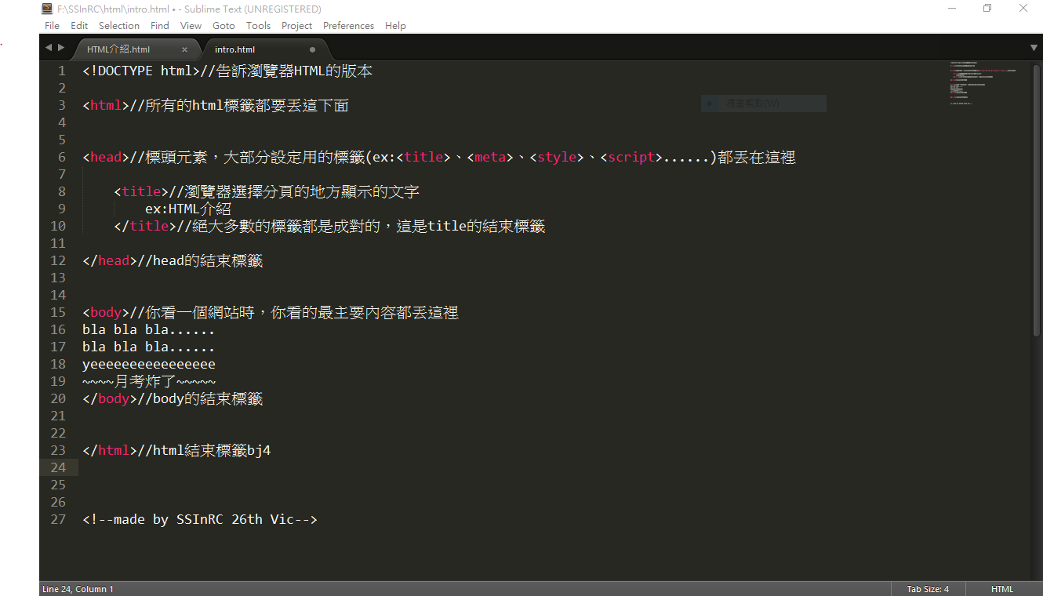
Task: Minimize the Sublime Text window
Action: click(x=952, y=9)
